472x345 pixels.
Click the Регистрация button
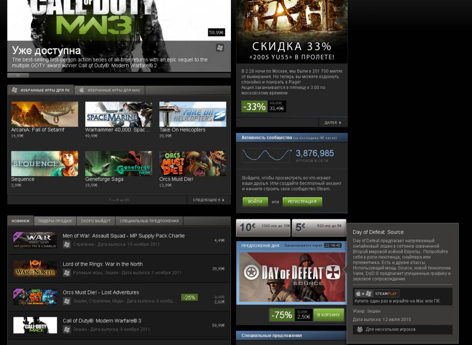pyautogui.click(x=302, y=202)
